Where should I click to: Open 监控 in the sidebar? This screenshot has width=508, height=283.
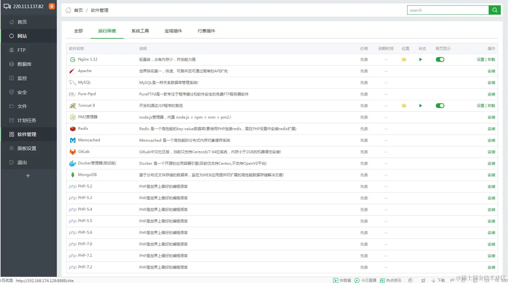29,78
